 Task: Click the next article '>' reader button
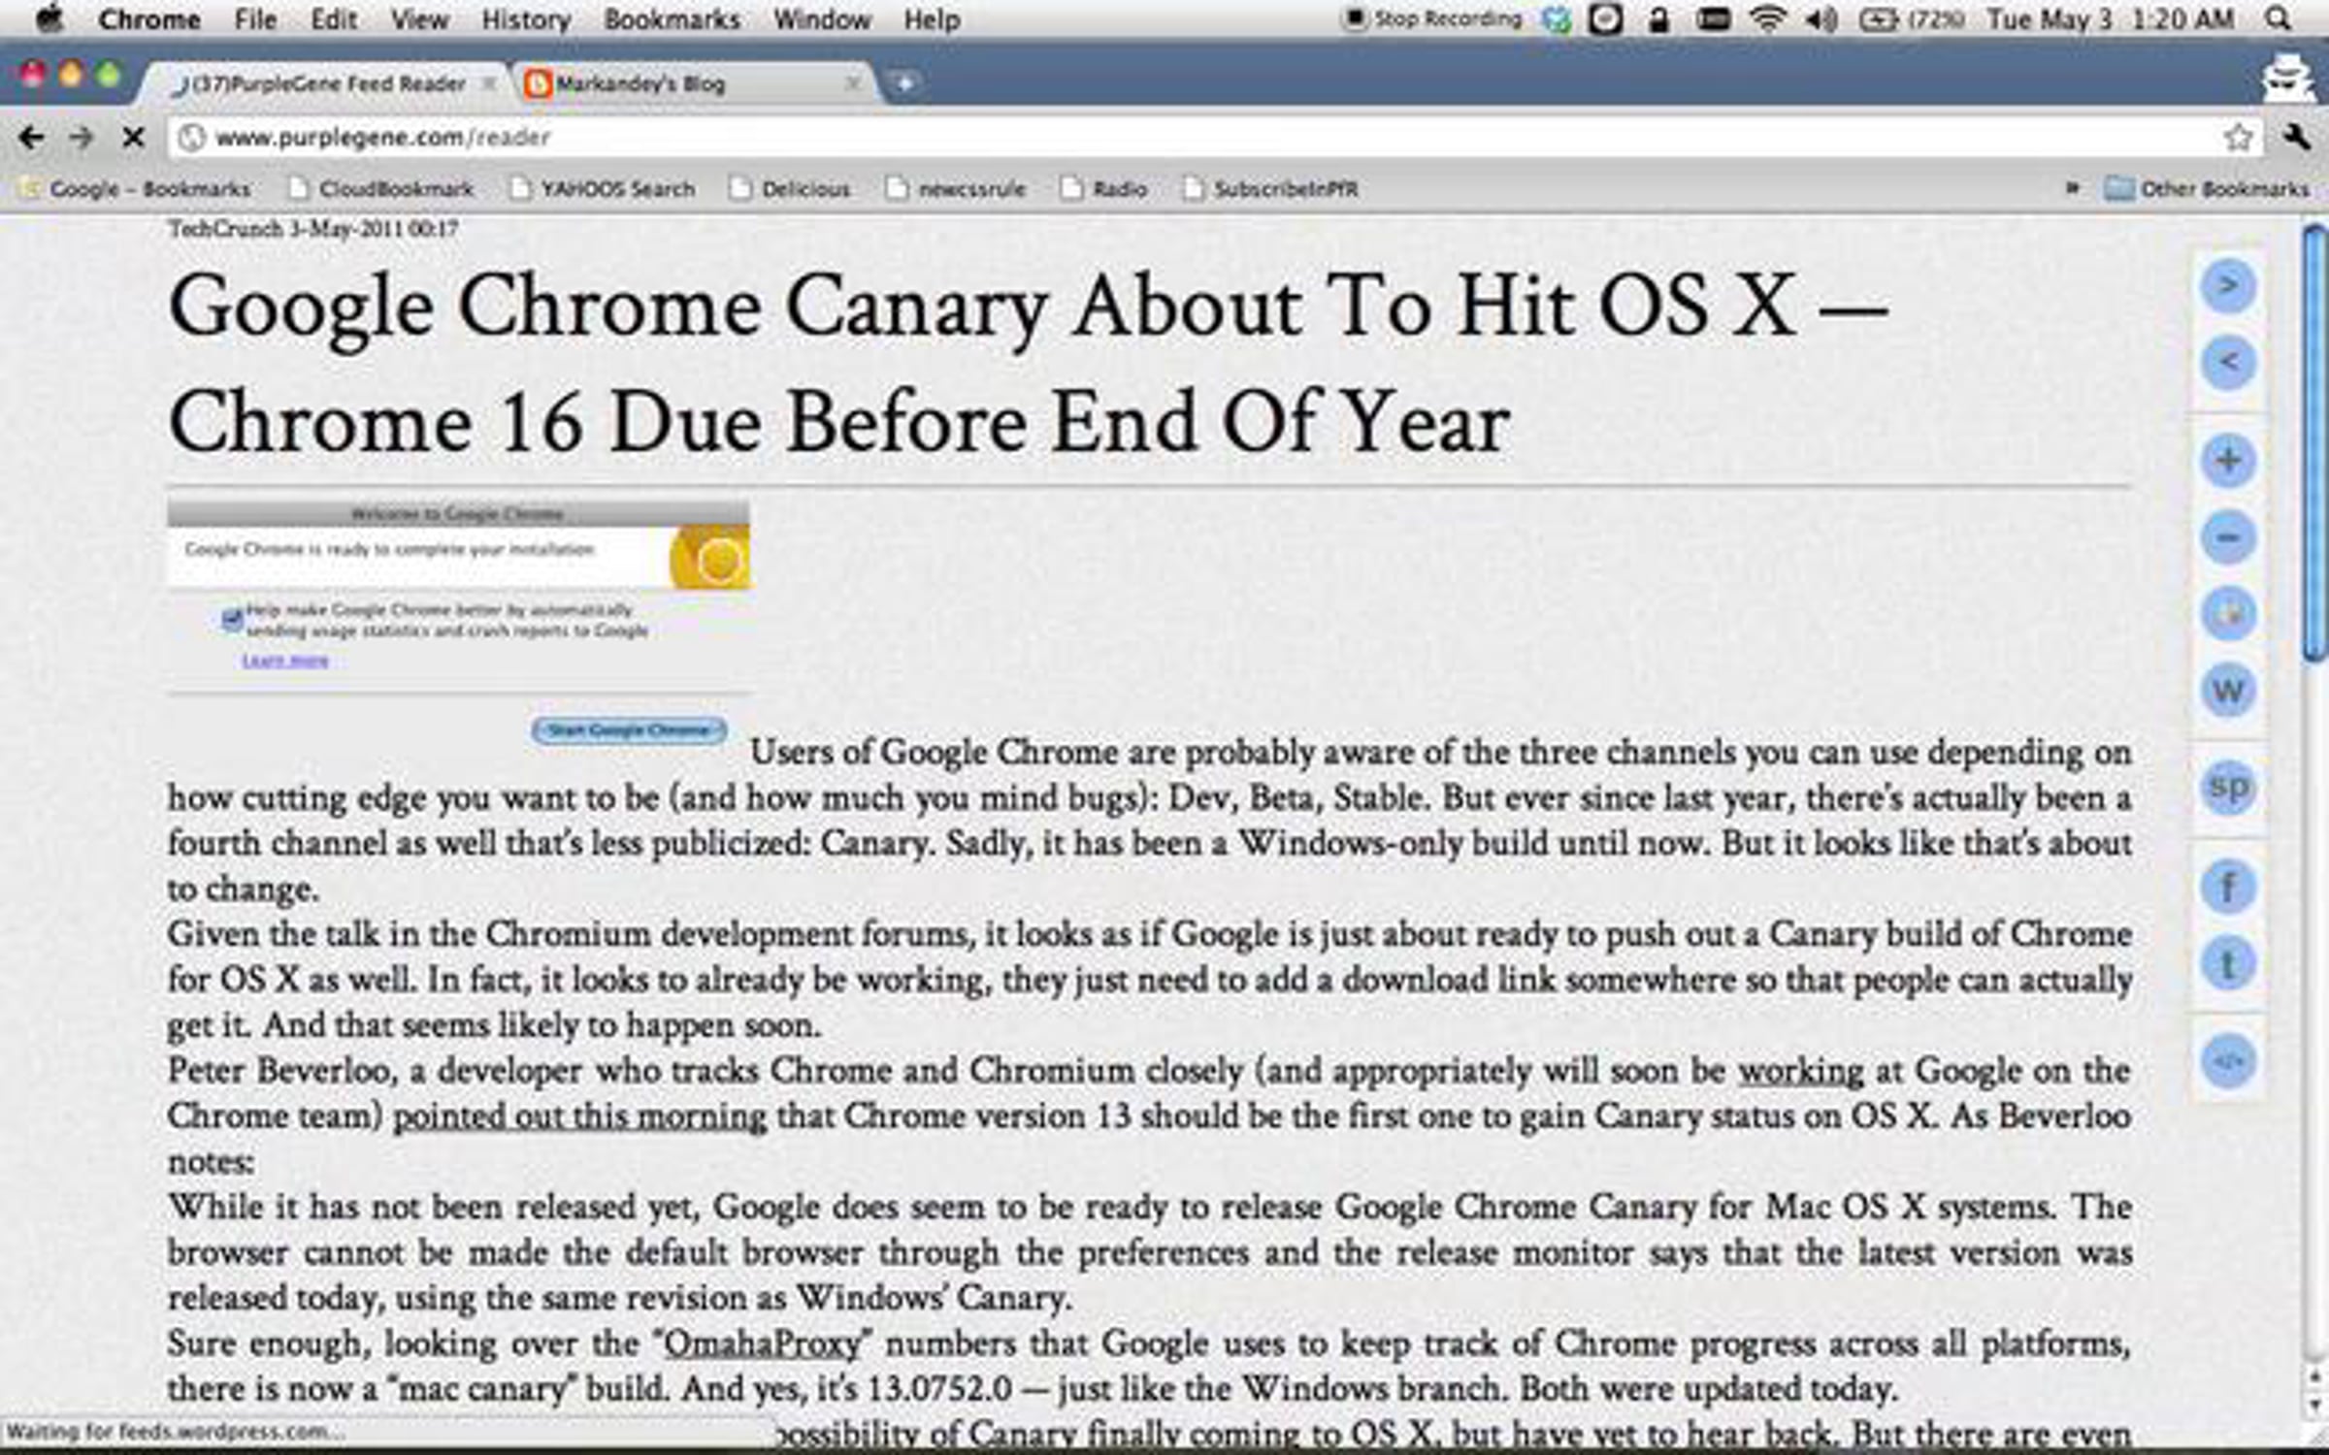[2228, 286]
